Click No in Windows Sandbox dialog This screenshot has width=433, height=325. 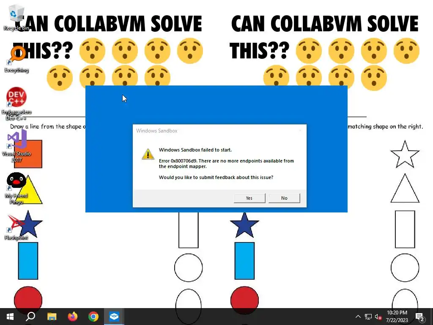284,198
